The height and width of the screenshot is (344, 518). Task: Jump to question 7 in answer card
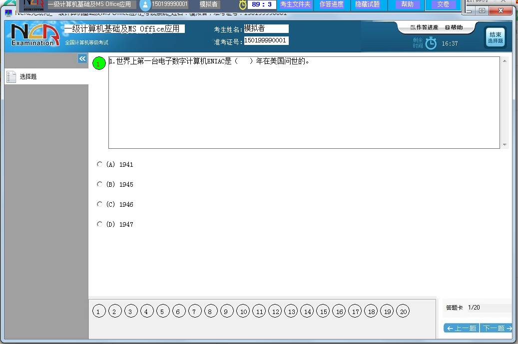(x=195, y=312)
